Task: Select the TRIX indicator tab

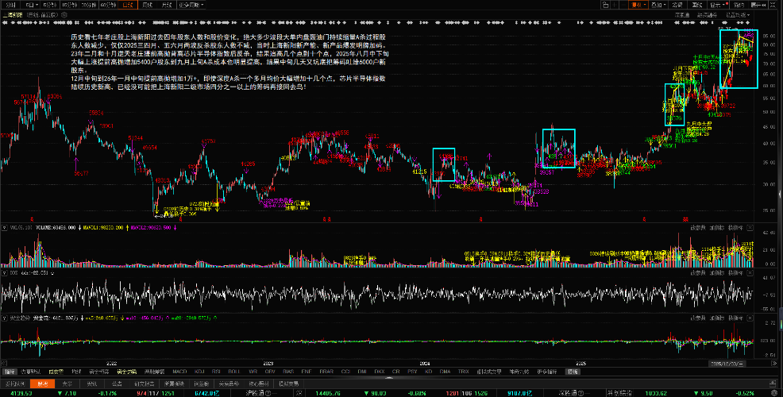Action: tap(464, 372)
